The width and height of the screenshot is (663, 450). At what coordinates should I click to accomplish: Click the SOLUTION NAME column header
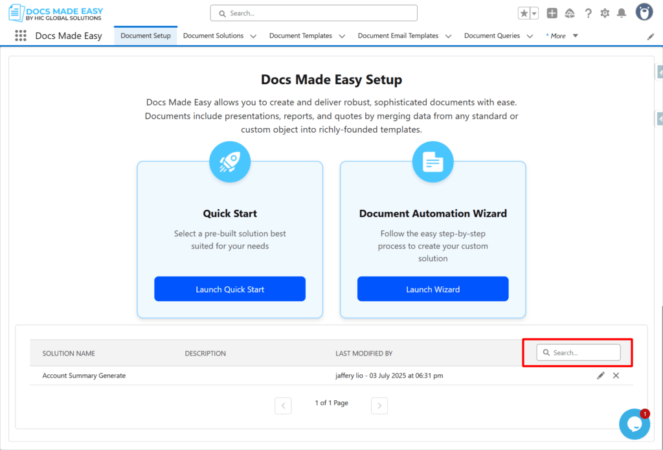[x=69, y=354]
